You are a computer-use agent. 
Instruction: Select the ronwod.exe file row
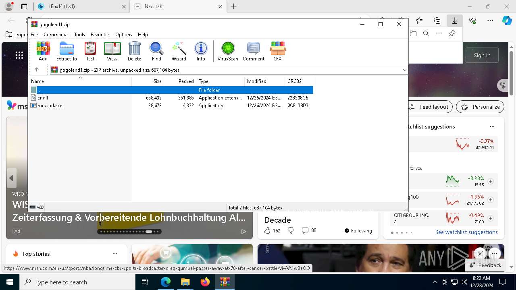(x=171, y=106)
